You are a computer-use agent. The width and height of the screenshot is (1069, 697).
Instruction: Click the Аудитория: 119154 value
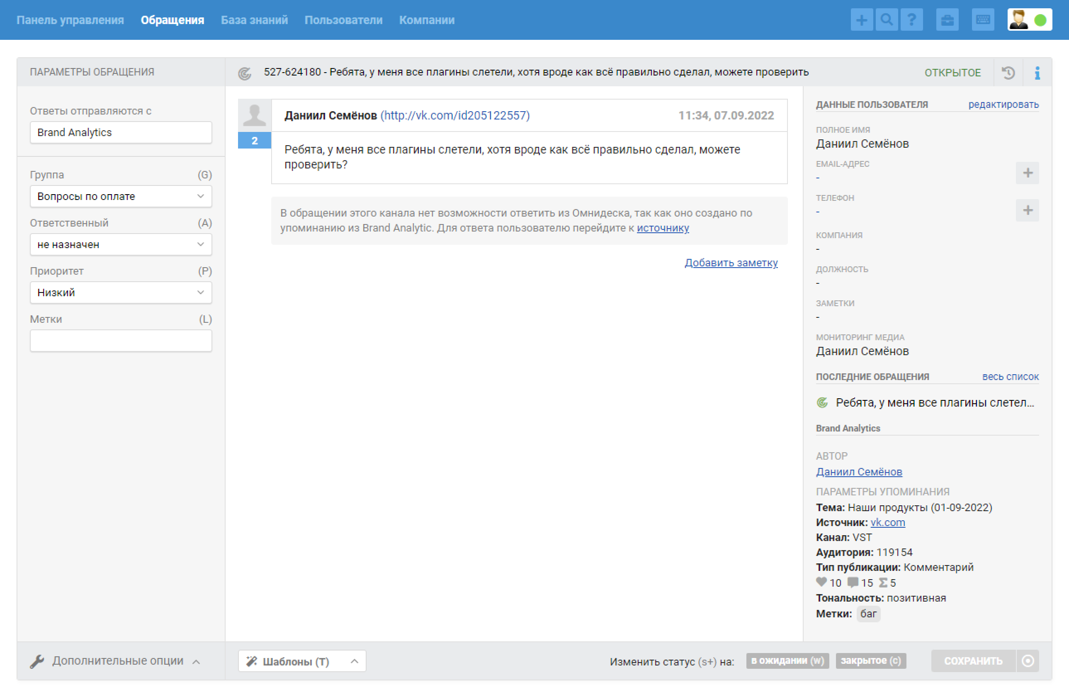[894, 552]
